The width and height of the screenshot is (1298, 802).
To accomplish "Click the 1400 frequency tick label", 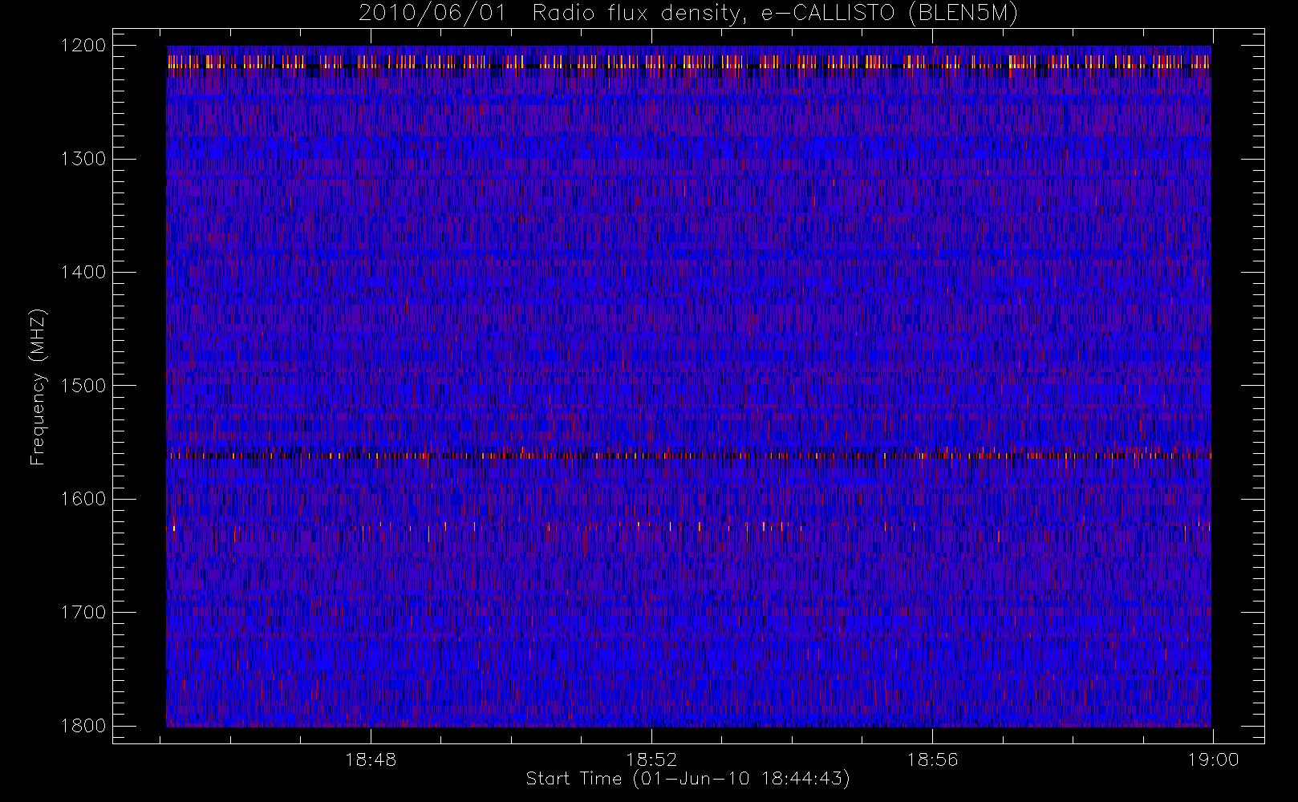I will pyautogui.click(x=83, y=272).
